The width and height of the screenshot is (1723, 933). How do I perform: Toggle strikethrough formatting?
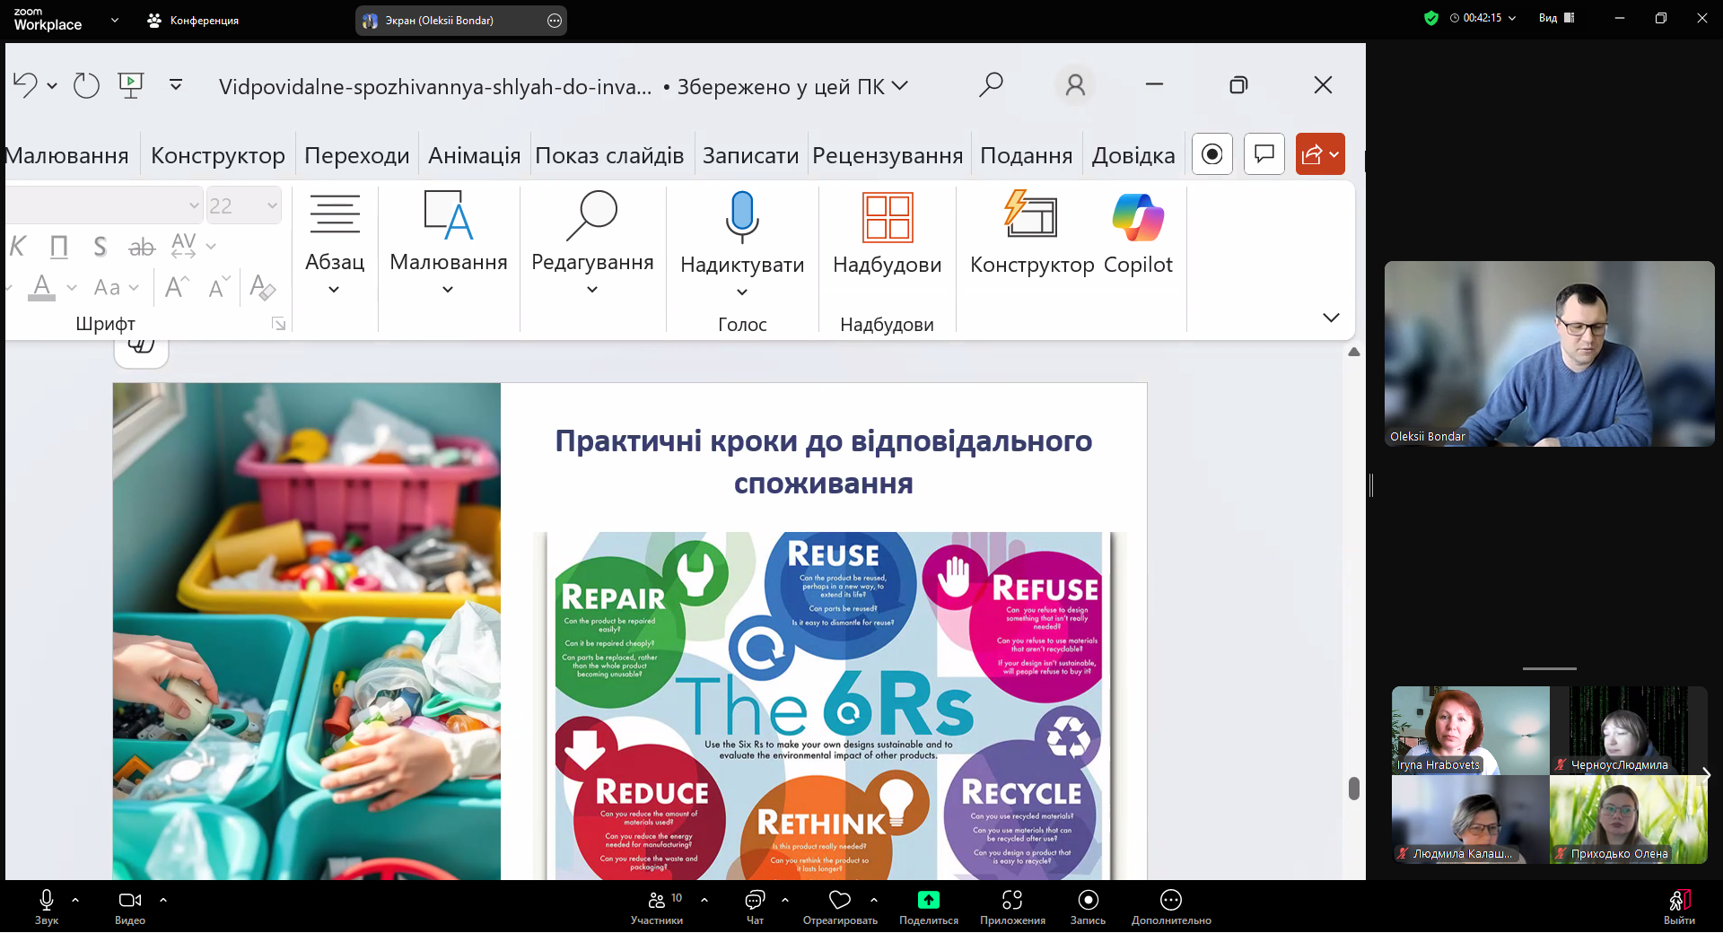pos(141,245)
